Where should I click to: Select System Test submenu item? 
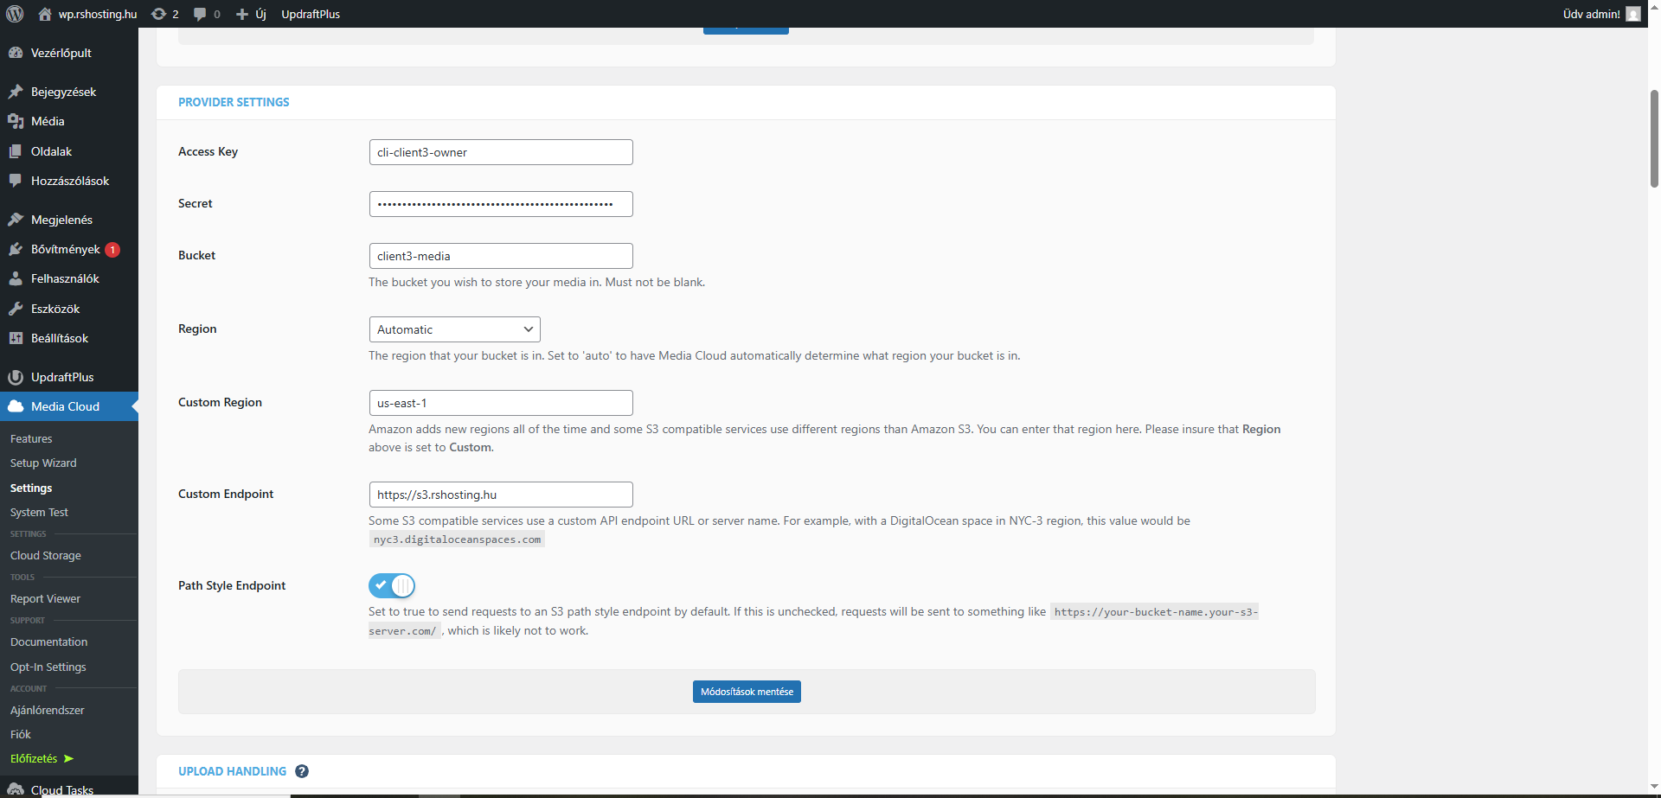coord(39,512)
